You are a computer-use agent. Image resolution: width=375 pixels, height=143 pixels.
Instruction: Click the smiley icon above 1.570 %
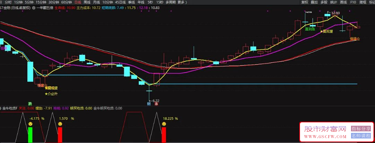coord(60,124)
